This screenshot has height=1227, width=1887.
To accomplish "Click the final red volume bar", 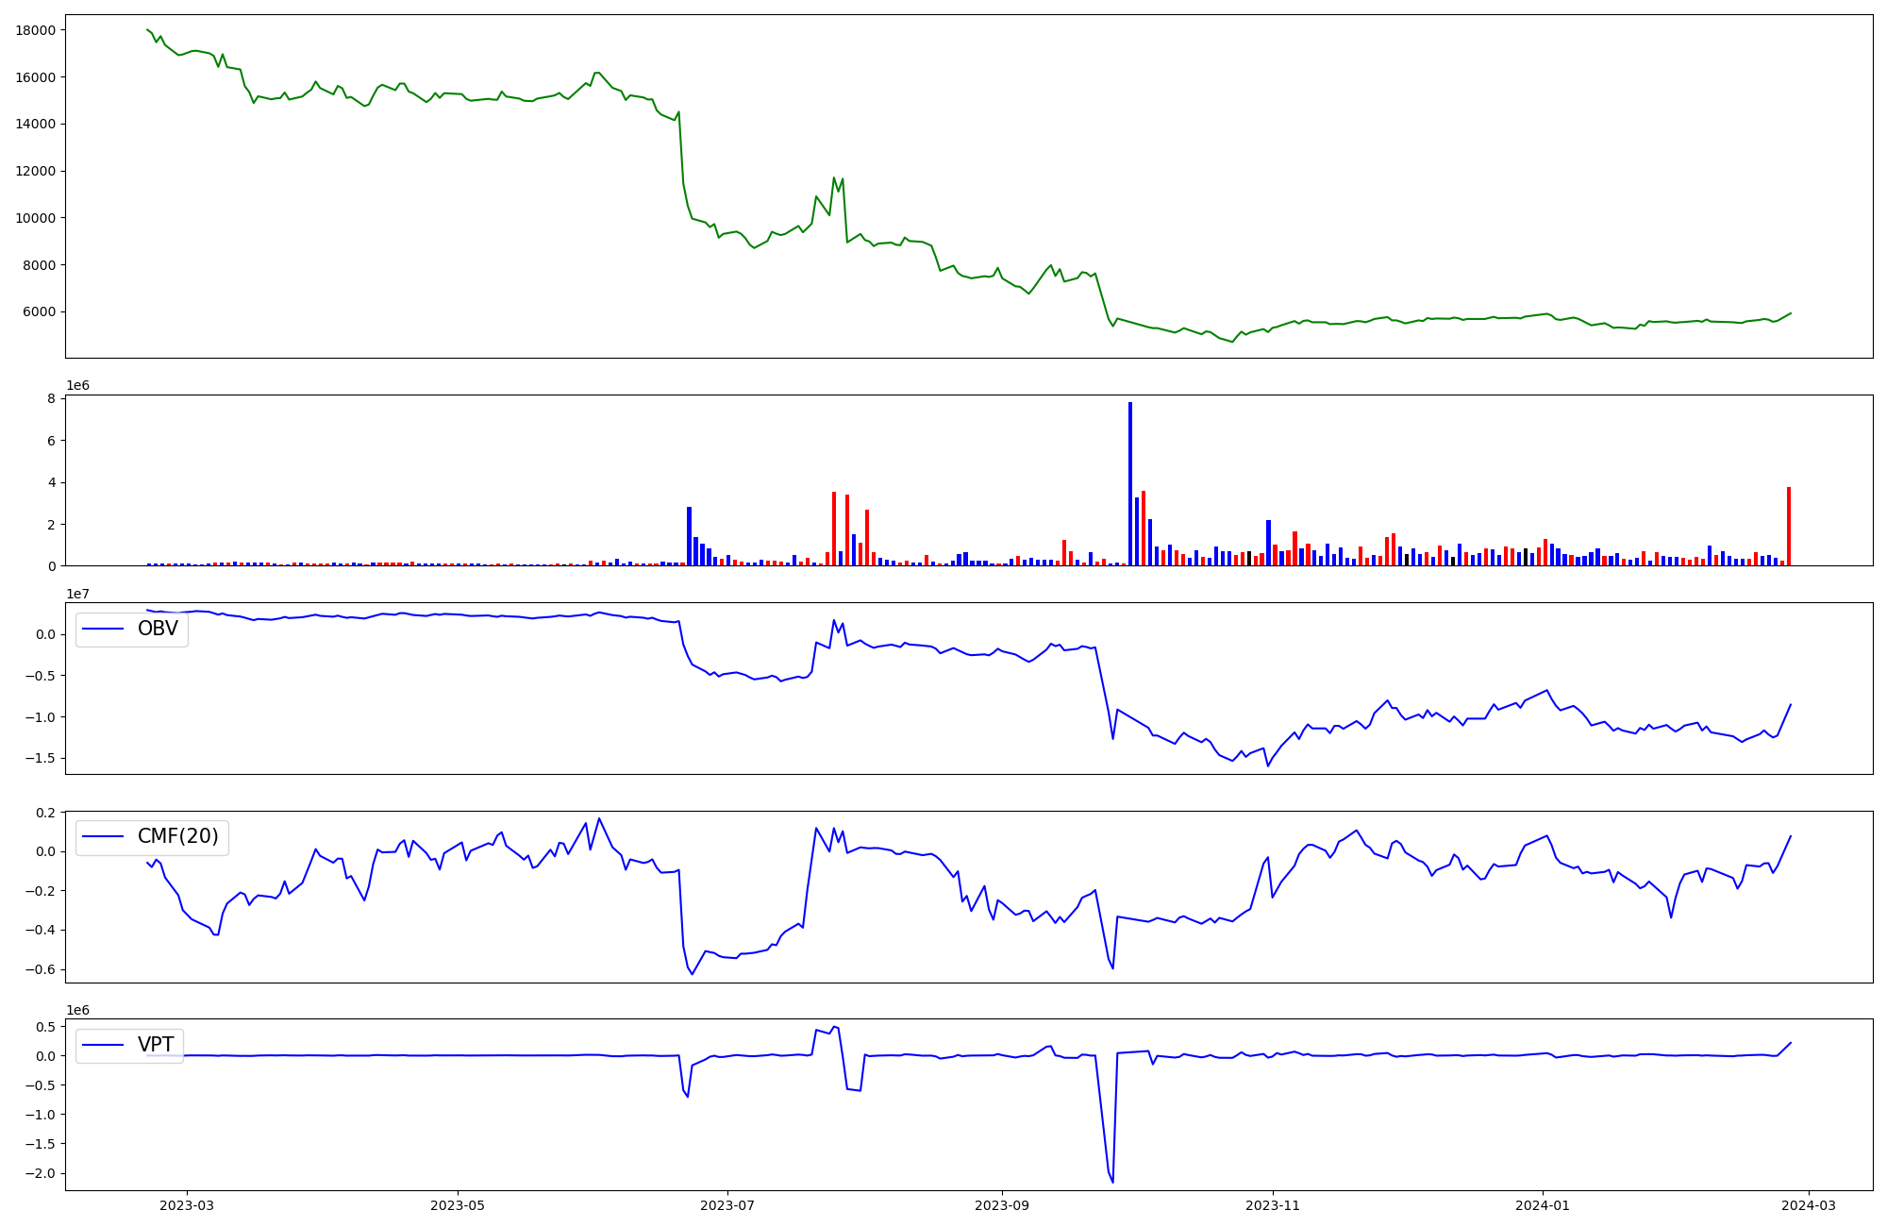I will [1789, 526].
